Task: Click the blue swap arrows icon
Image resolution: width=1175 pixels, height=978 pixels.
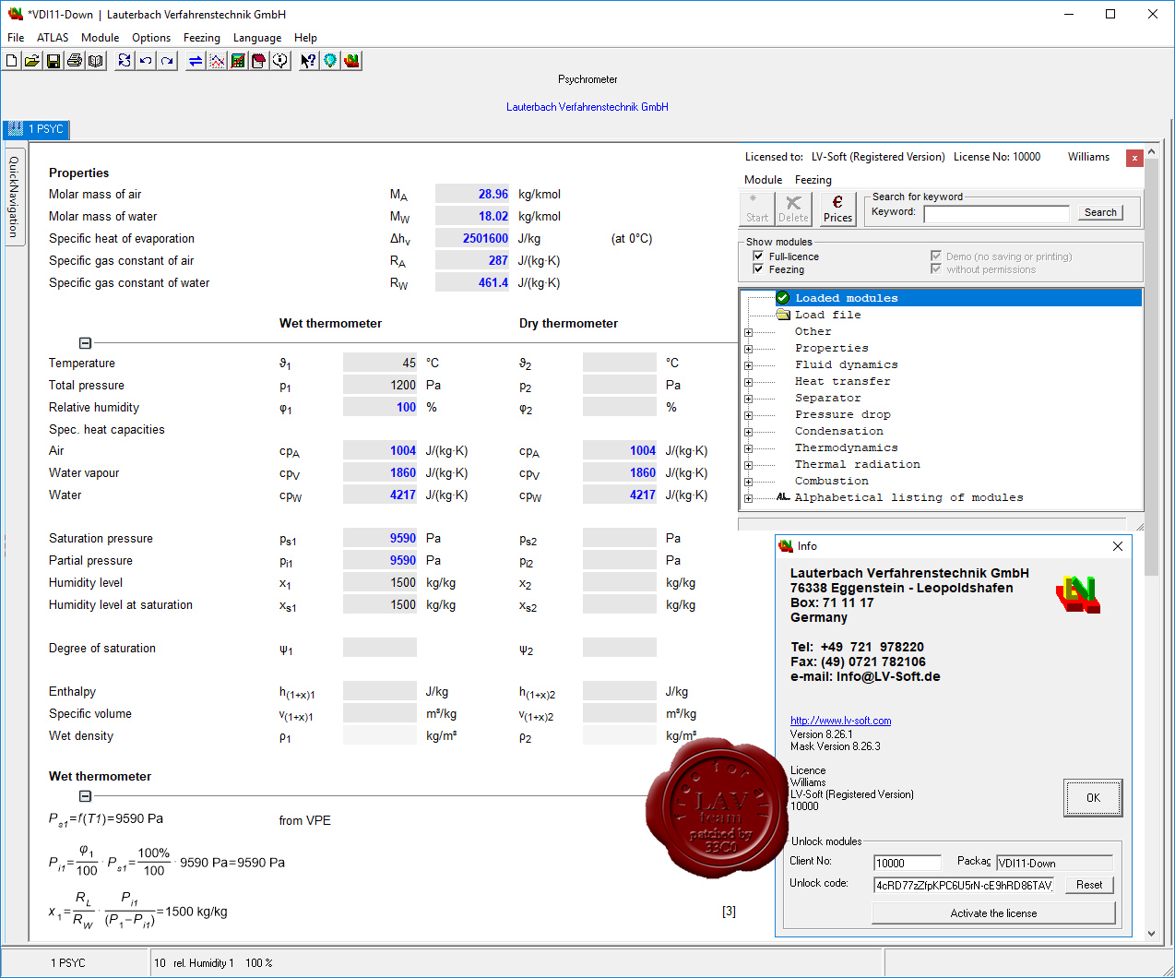Action: [196, 61]
